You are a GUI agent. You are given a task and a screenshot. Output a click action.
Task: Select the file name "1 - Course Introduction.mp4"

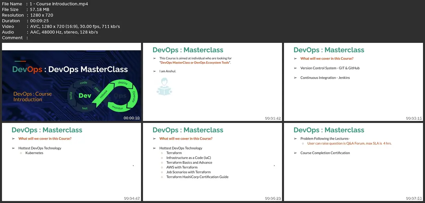click(x=59, y=4)
